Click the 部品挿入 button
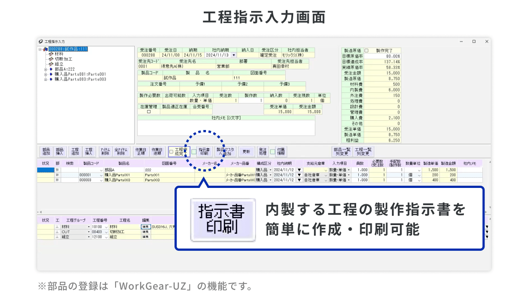This screenshot has height=302, width=528. [x=60, y=152]
